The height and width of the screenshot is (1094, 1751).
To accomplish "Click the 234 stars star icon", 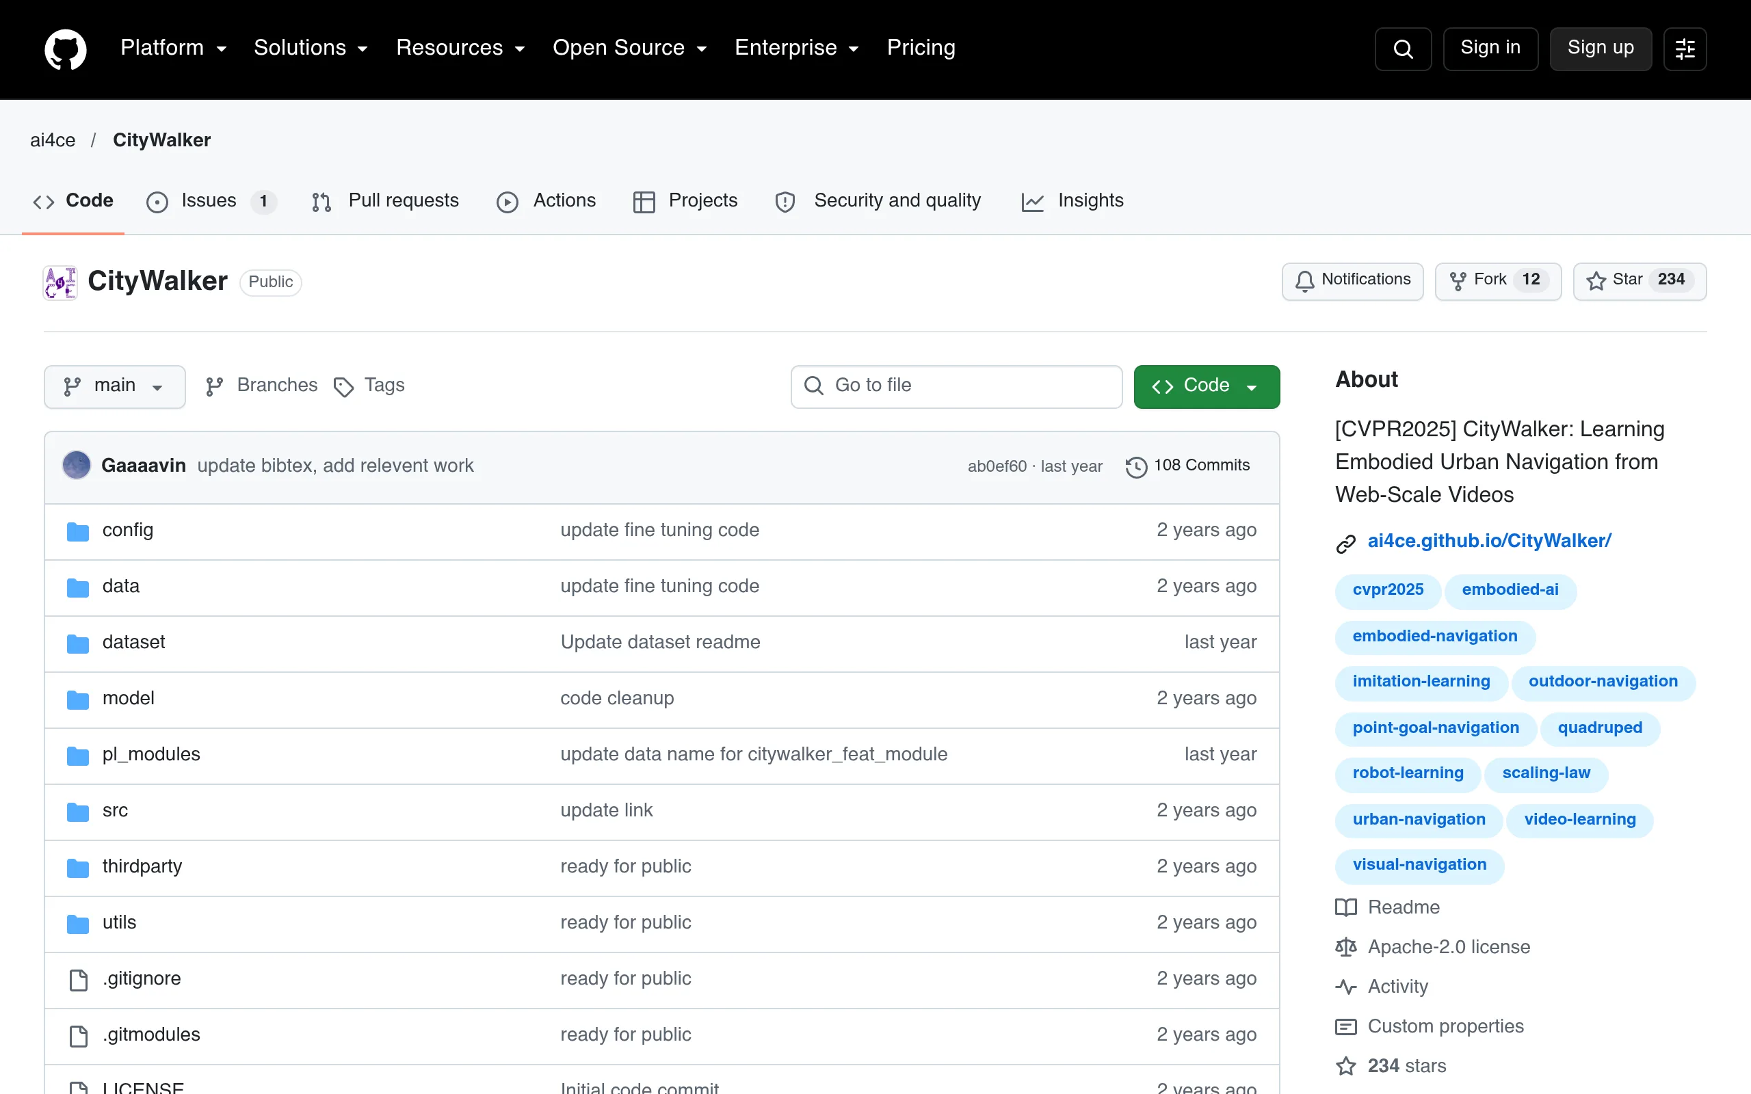I will pyautogui.click(x=1346, y=1066).
